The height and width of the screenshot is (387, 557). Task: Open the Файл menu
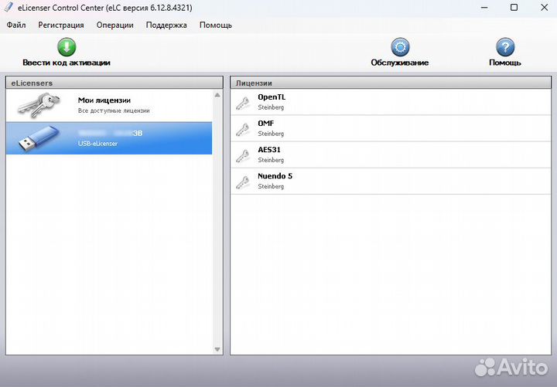(16, 25)
